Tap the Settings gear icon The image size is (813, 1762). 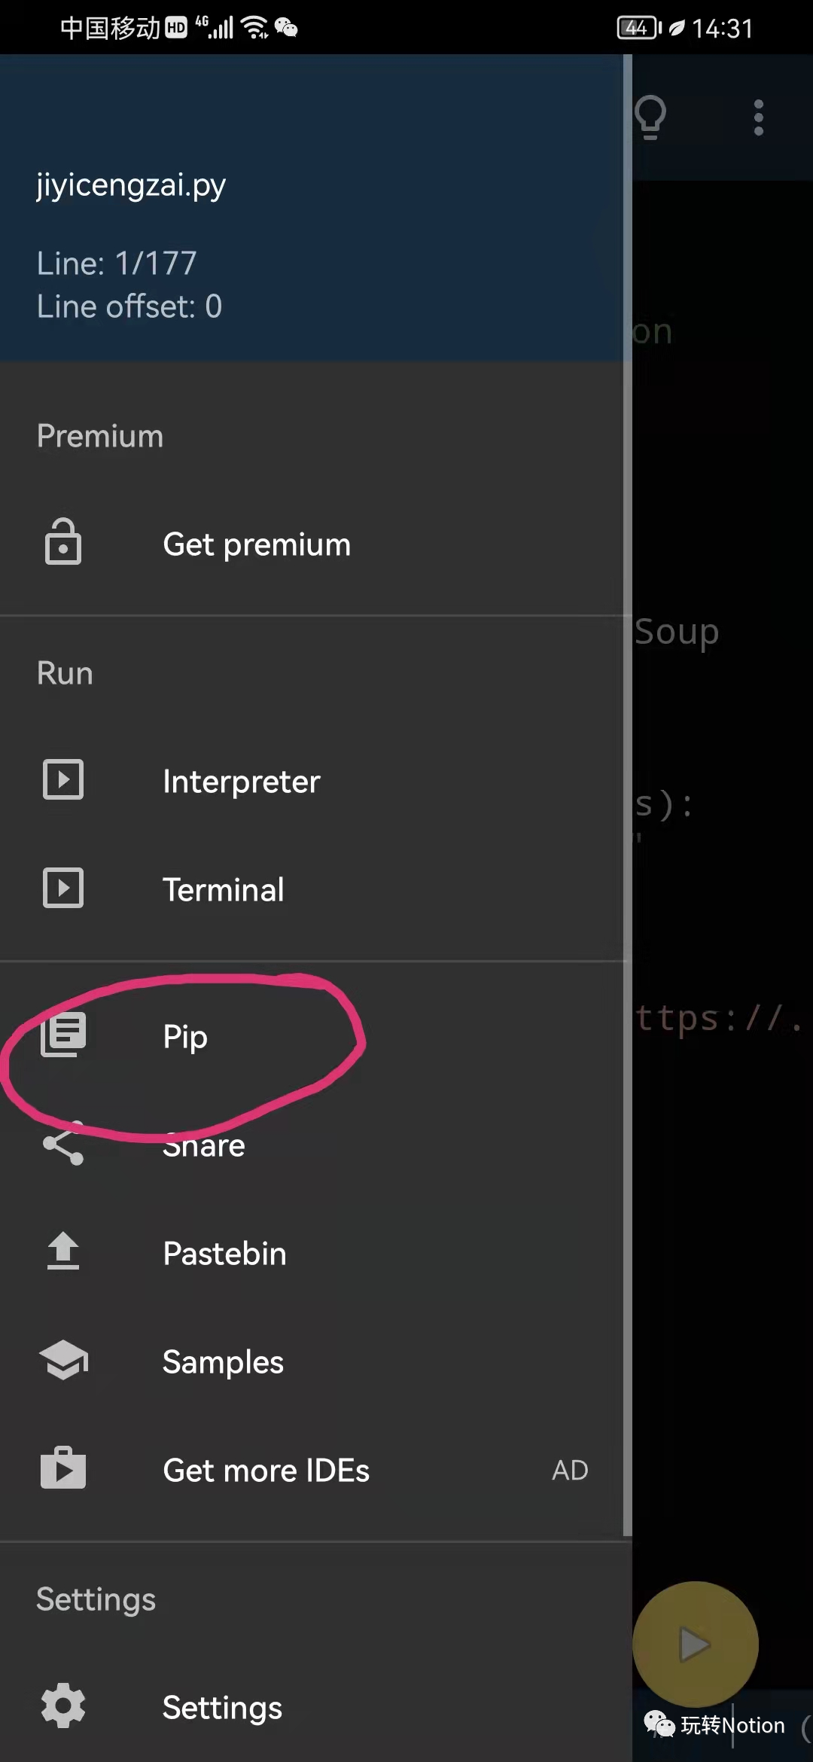coord(63,1706)
